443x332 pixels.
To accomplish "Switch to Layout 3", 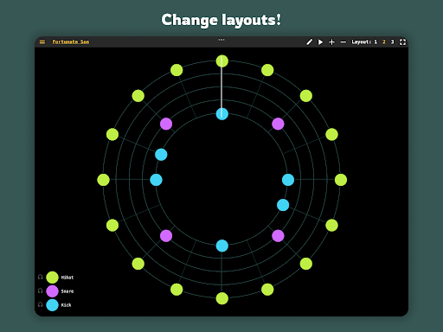I will tap(392, 42).
